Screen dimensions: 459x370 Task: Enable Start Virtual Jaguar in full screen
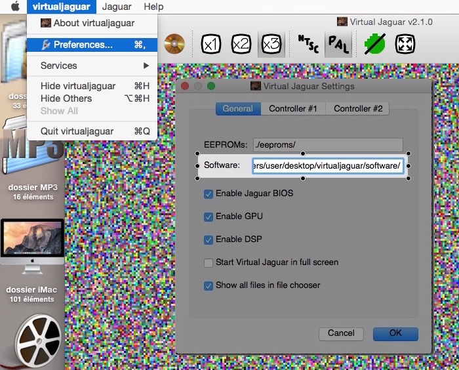click(x=209, y=262)
